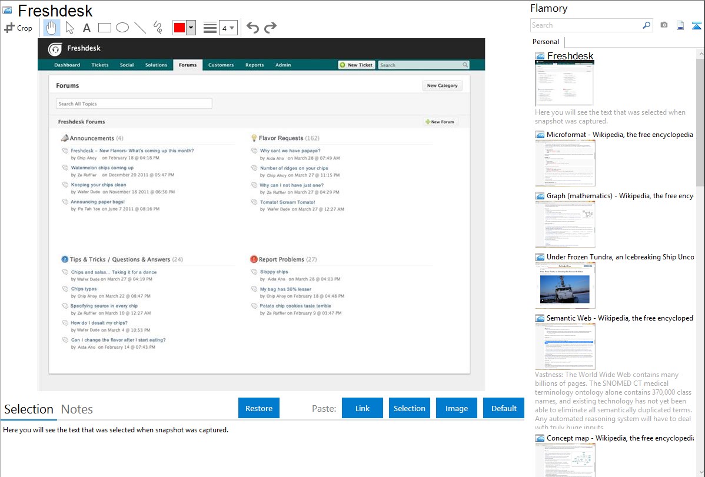Open topic 'My bag has 30% lesser'

(285, 289)
